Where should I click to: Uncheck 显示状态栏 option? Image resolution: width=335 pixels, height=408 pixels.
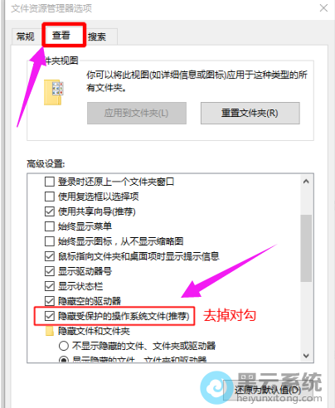tap(50, 286)
